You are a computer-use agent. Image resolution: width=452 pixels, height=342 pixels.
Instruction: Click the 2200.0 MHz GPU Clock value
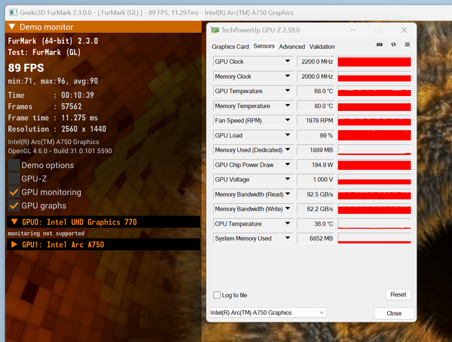[x=316, y=61]
